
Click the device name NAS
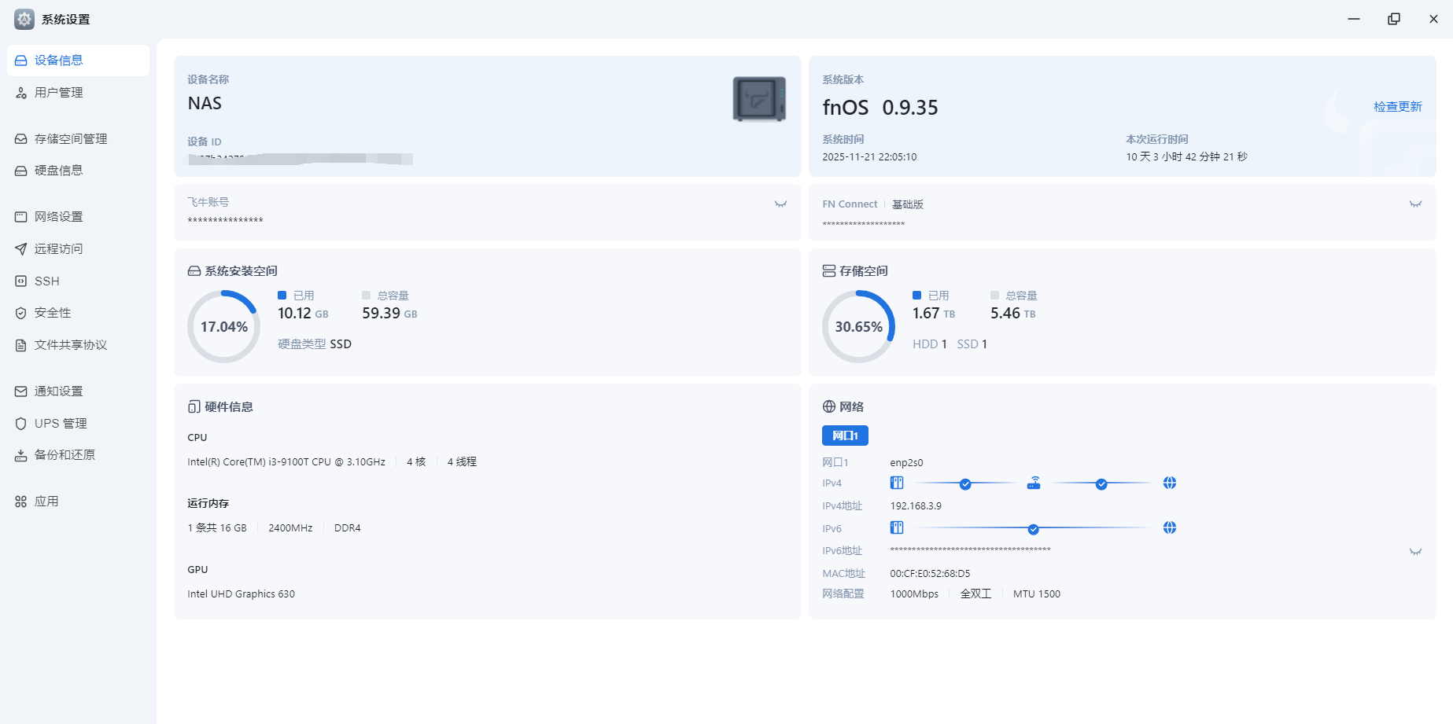click(x=205, y=104)
